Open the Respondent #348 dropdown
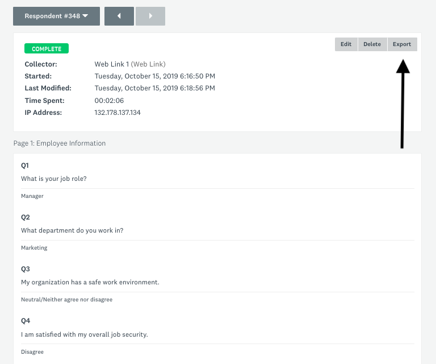 pyautogui.click(x=56, y=16)
